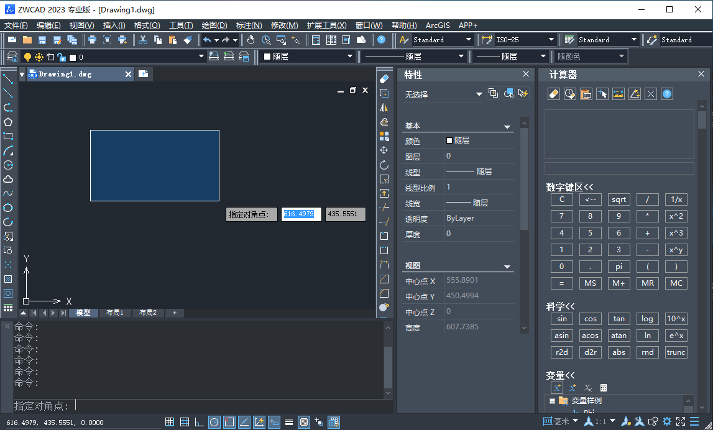Click the calculator's distance ruler icon

point(619,94)
